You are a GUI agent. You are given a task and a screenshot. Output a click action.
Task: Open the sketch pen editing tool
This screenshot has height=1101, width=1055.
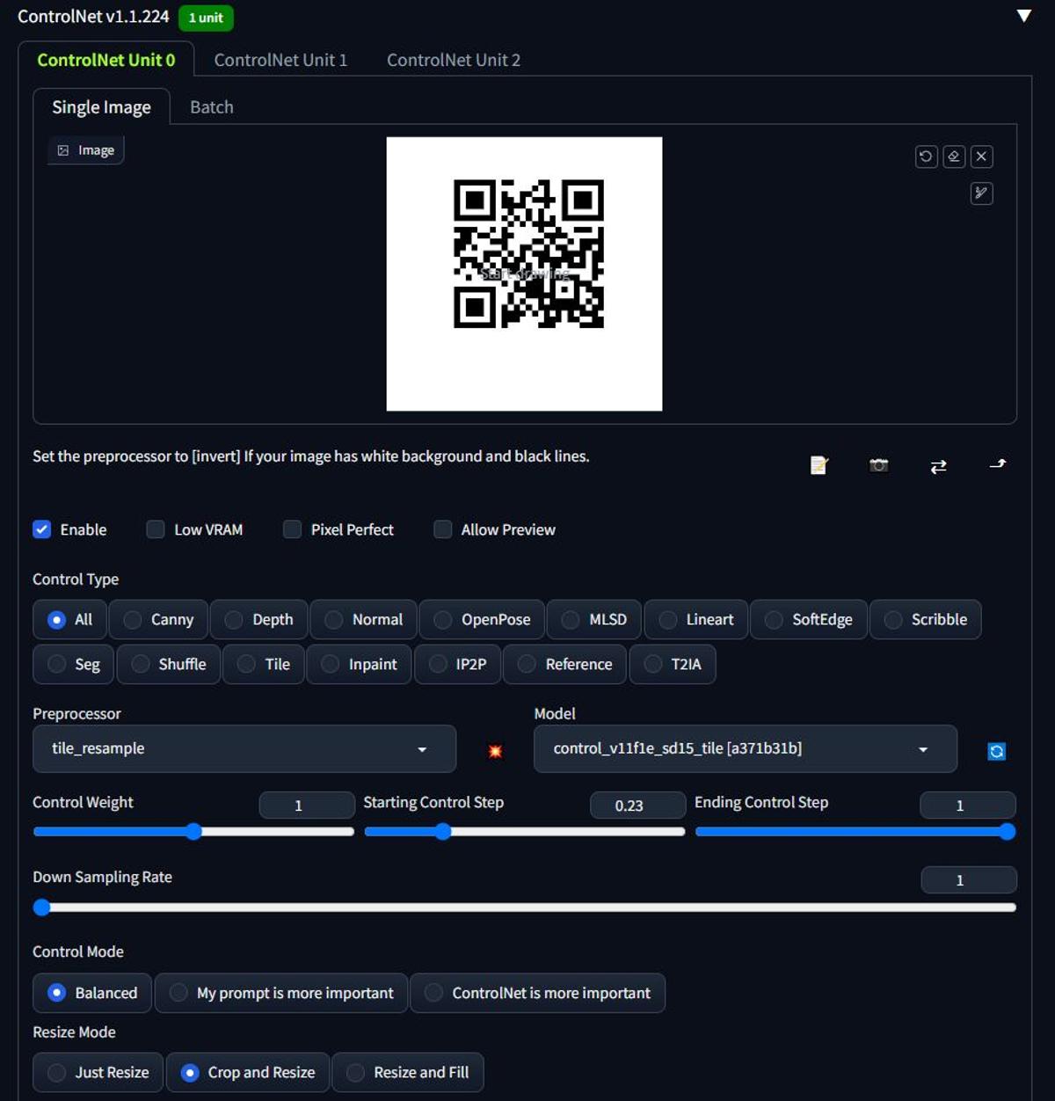[x=981, y=193]
